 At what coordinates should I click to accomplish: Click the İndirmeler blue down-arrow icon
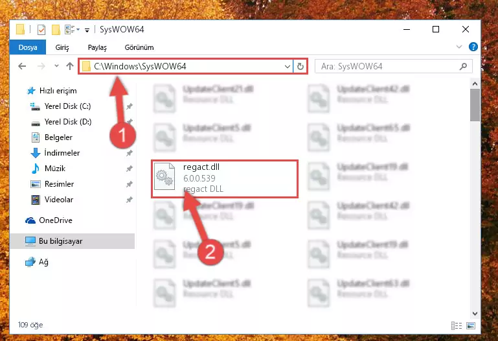point(36,153)
